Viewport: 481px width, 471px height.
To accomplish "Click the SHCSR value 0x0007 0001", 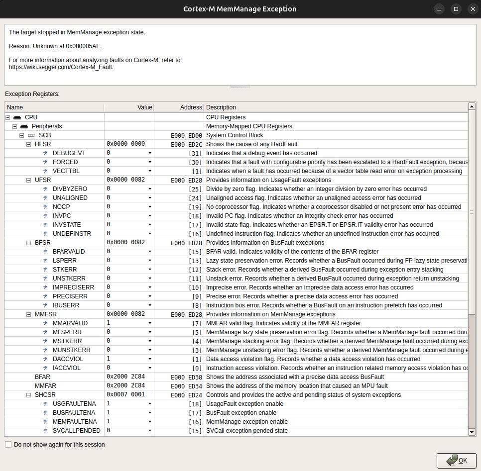I will click(126, 394).
